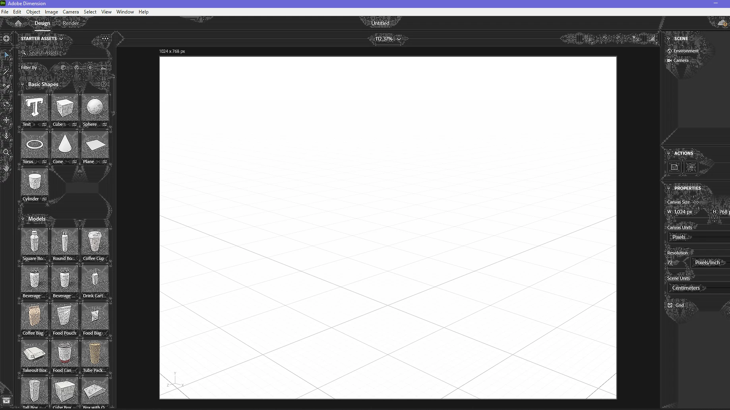
Task: Select the Dolly camera tool
Action: pos(6,136)
